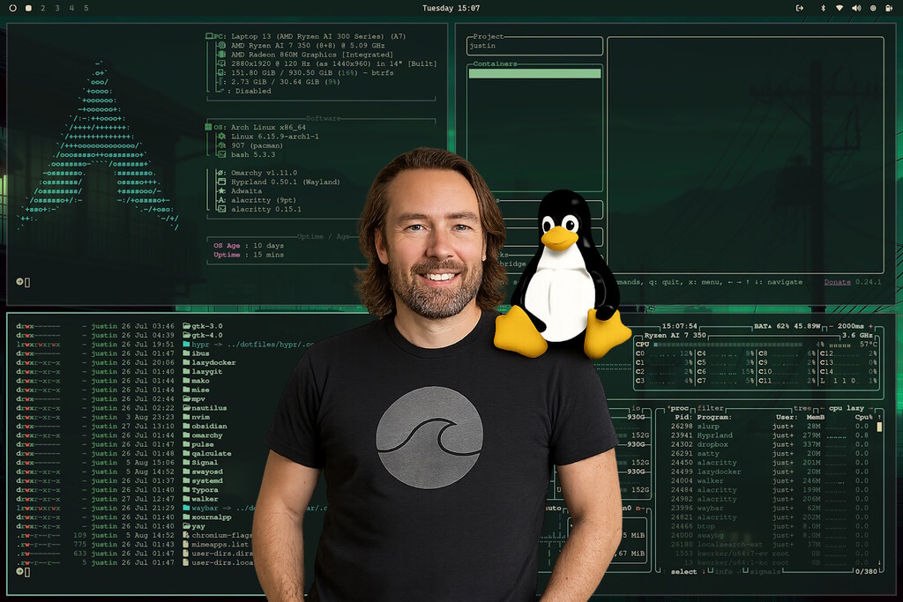This screenshot has height=602, width=903.
Task: Open the Bluetooth icon in the top bar
Action: pos(824,8)
